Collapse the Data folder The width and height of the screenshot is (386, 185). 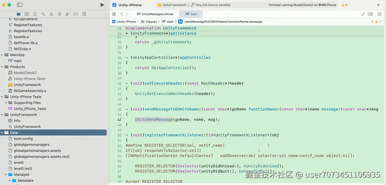point(2,132)
